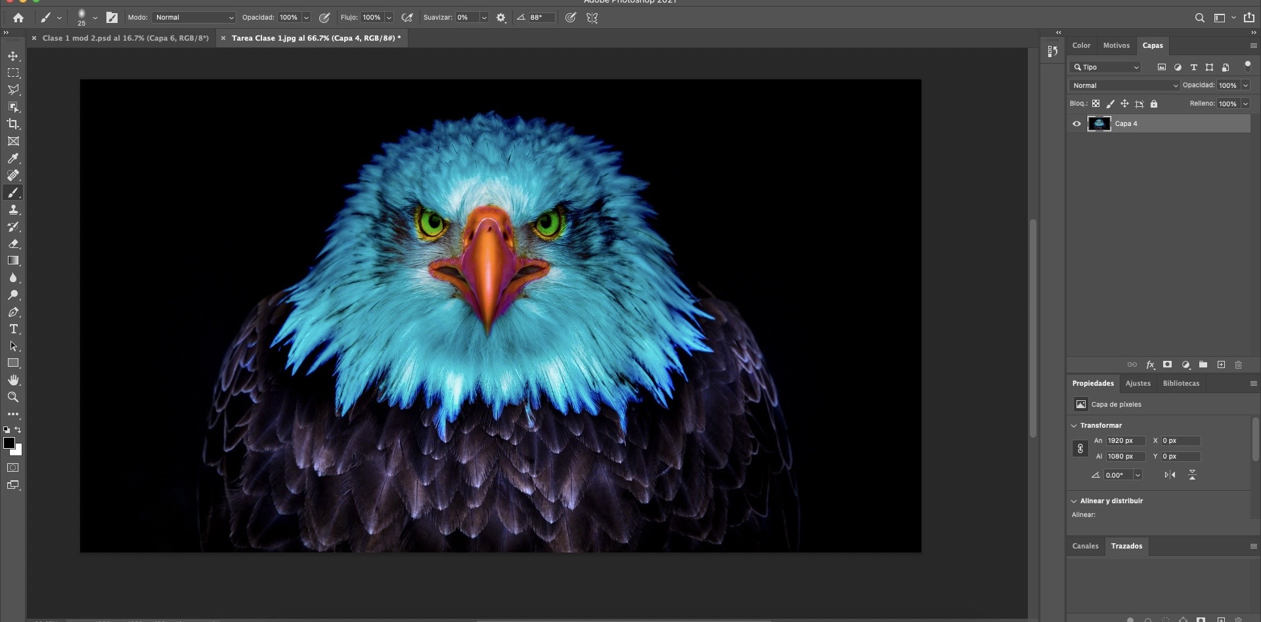
Task: Select the Hand tool
Action: [13, 380]
